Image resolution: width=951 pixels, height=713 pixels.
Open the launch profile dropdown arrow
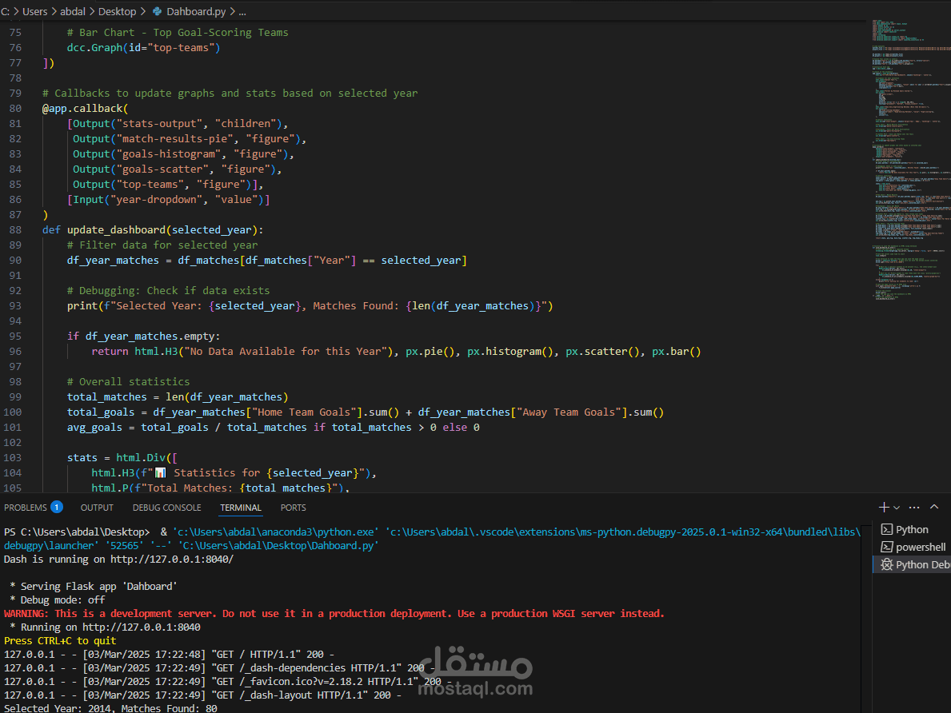coord(897,508)
